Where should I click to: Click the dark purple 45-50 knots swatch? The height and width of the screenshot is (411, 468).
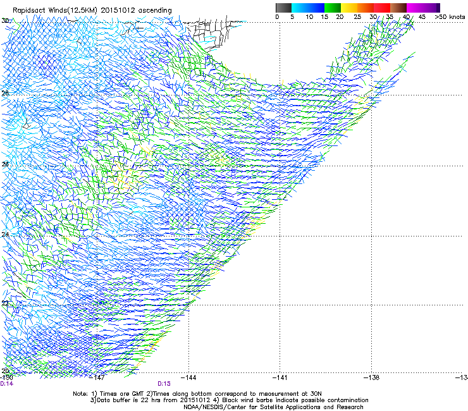point(431,8)
